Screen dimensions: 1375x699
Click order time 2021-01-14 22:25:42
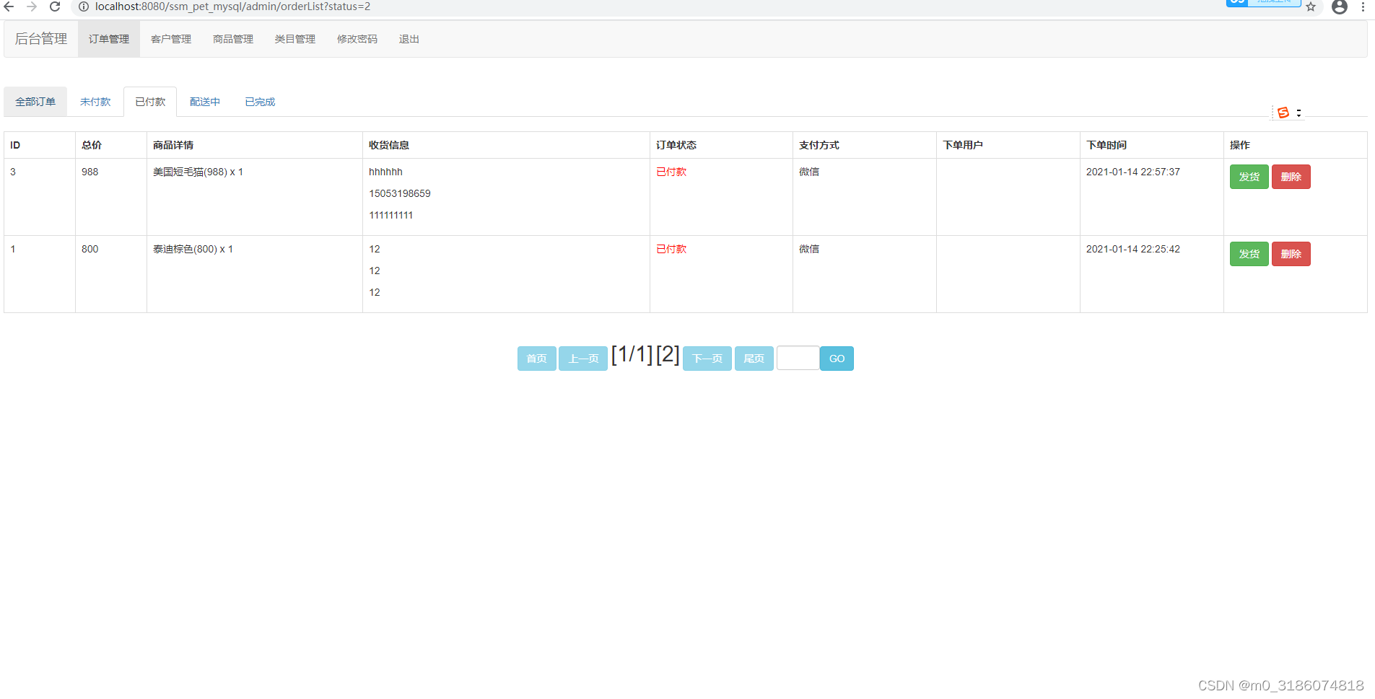coord(1133,249)
